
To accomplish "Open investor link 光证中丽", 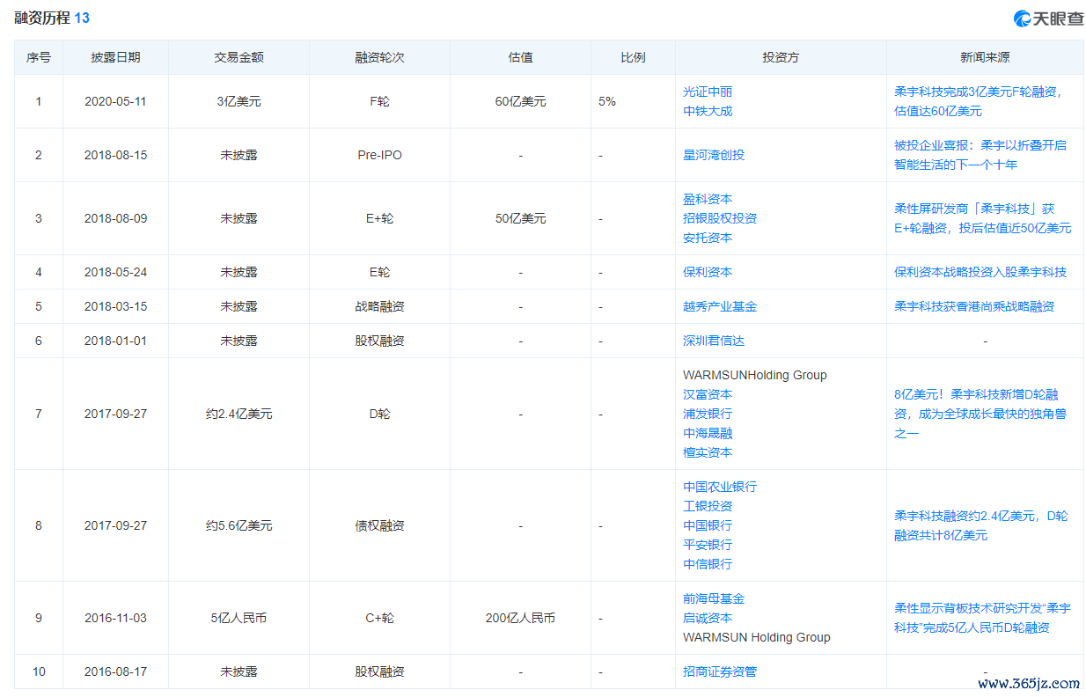I will click(x=708, y=92).
